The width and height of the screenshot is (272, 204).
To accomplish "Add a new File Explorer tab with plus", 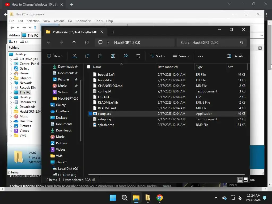I will (113, 32).
